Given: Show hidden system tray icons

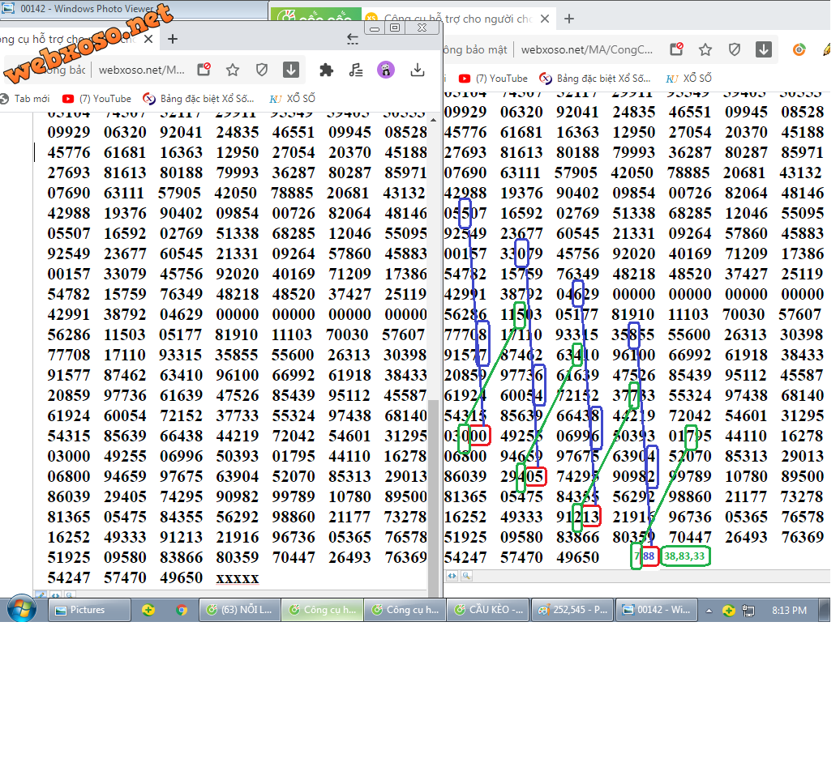Looking at the screenshot, I should (x=709, y=610).
